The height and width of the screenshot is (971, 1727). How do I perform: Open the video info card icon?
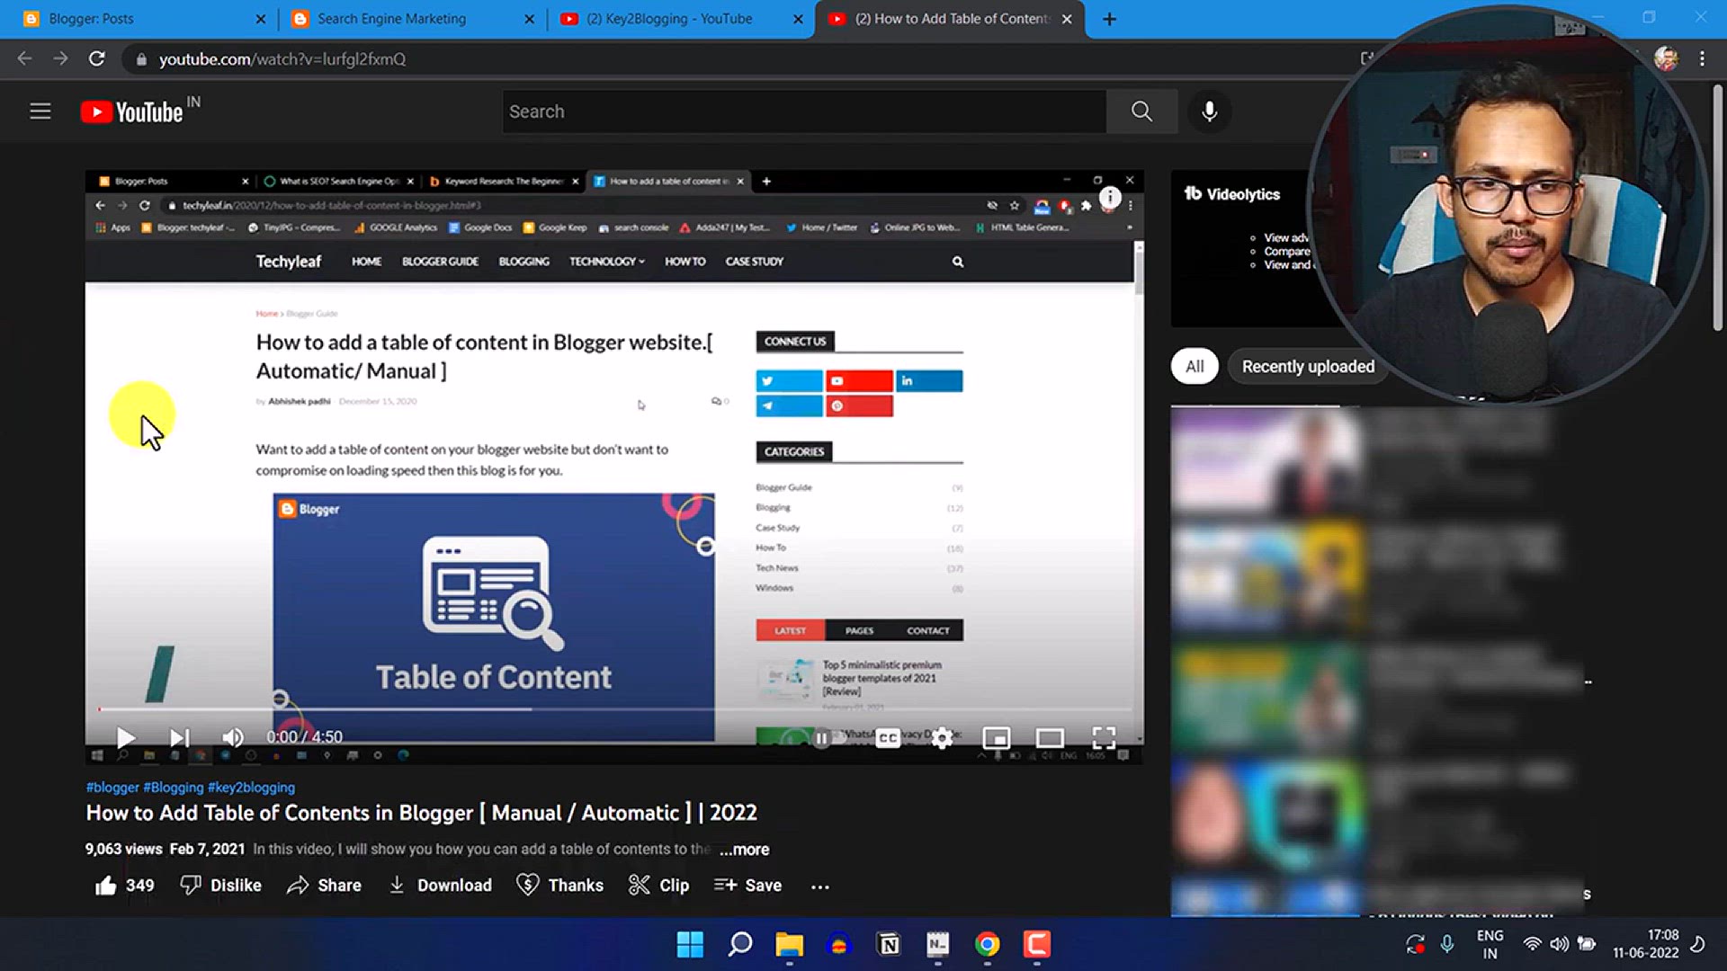[1110, 198]
